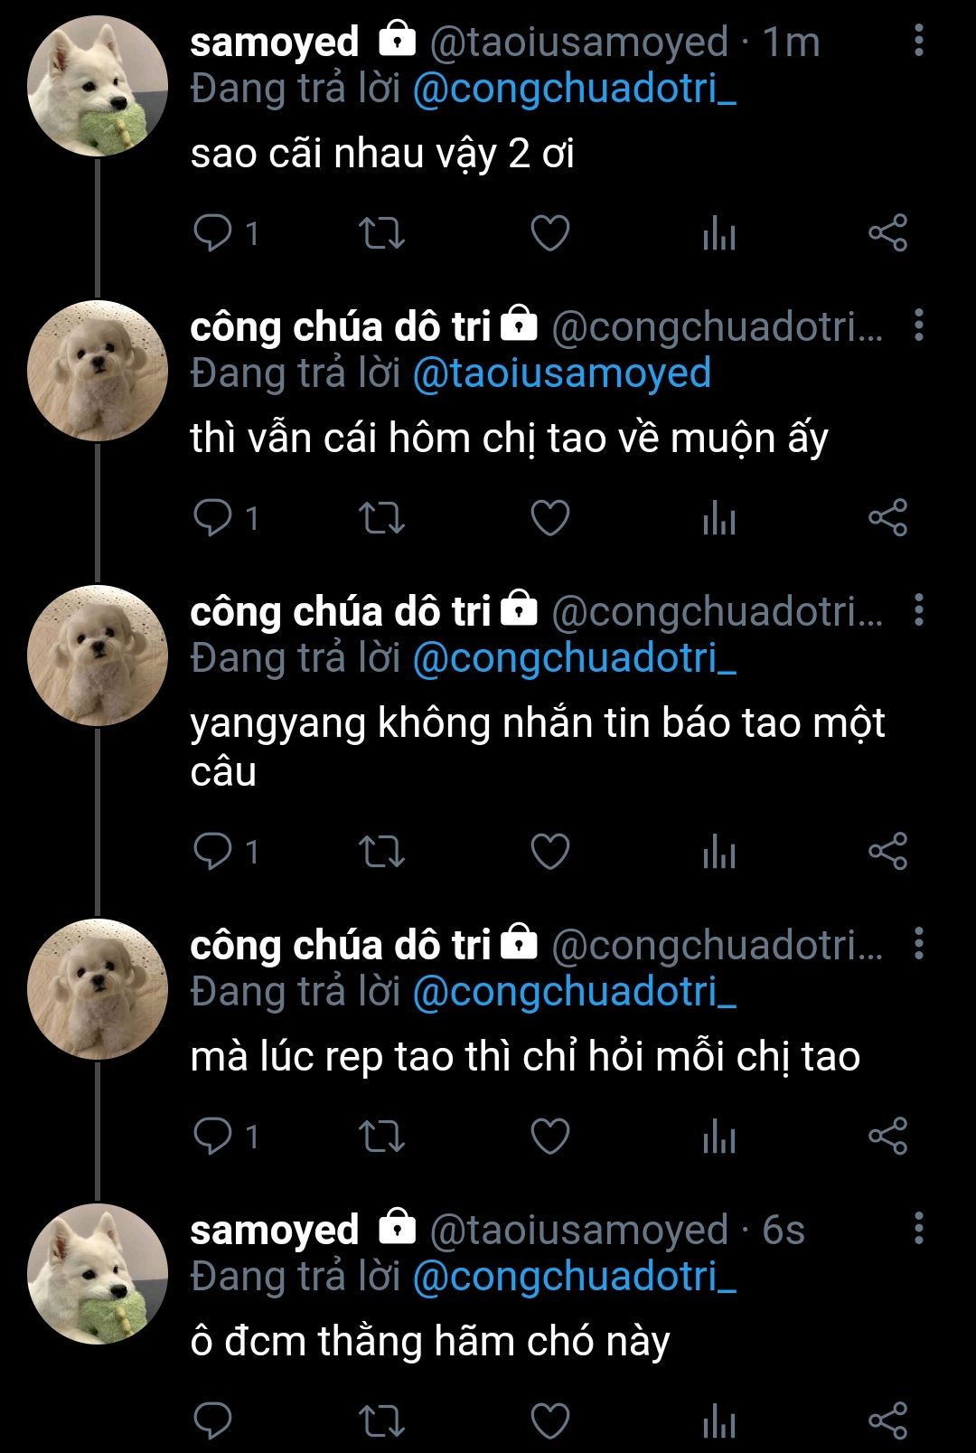Like the "ô đcm thằng hãm chó này" tweet
The width and height of the screenshot is (976, 1453).
coord(549,1420)
